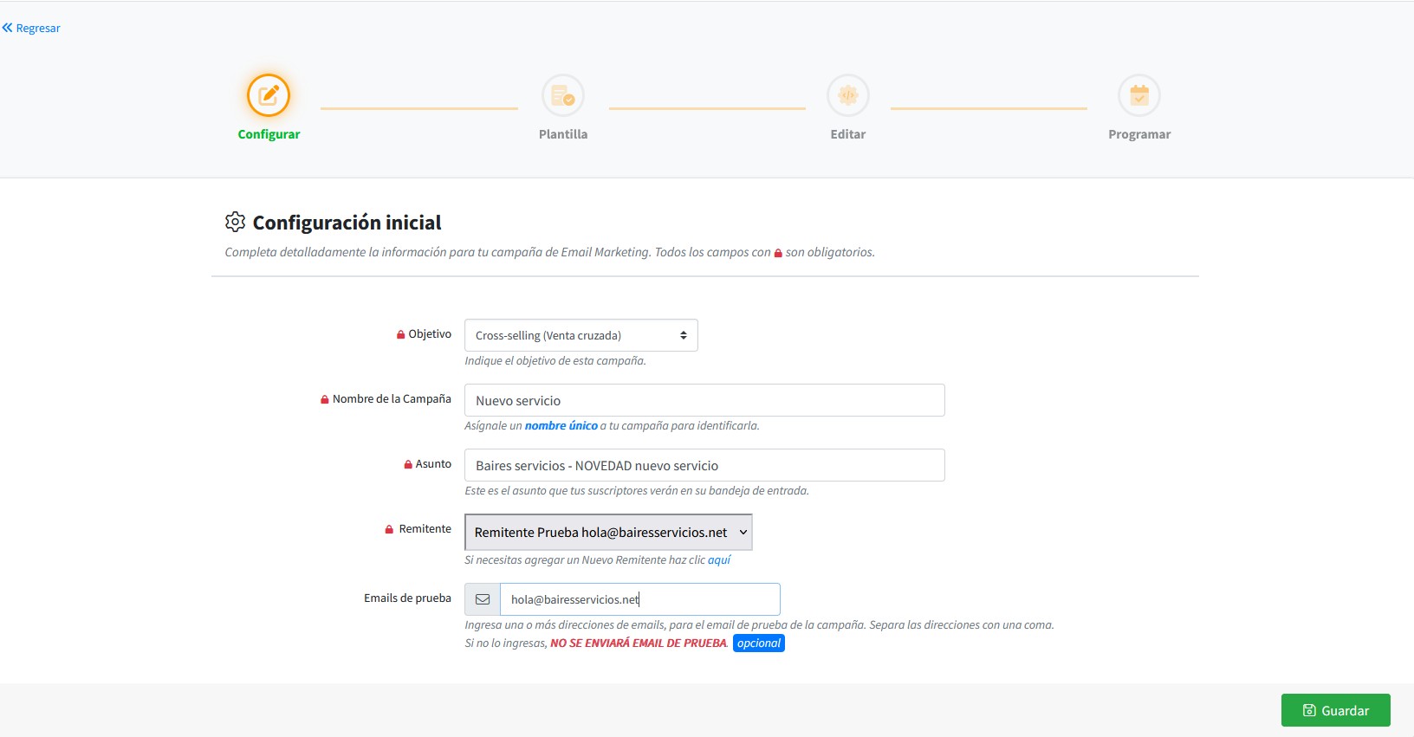This screenshot has height=737, width=1414.
Task: Click the Configurar step pencil icon
Action: [269, 95]
